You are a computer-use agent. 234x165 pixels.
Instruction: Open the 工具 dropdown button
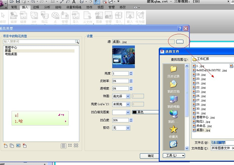[174, 156]
